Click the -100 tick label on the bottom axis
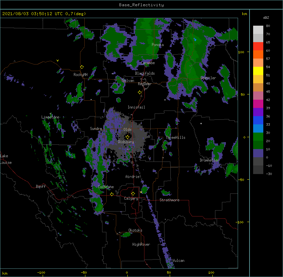The height and width of the screenshot is (277, 283). [x=41, y=273]
